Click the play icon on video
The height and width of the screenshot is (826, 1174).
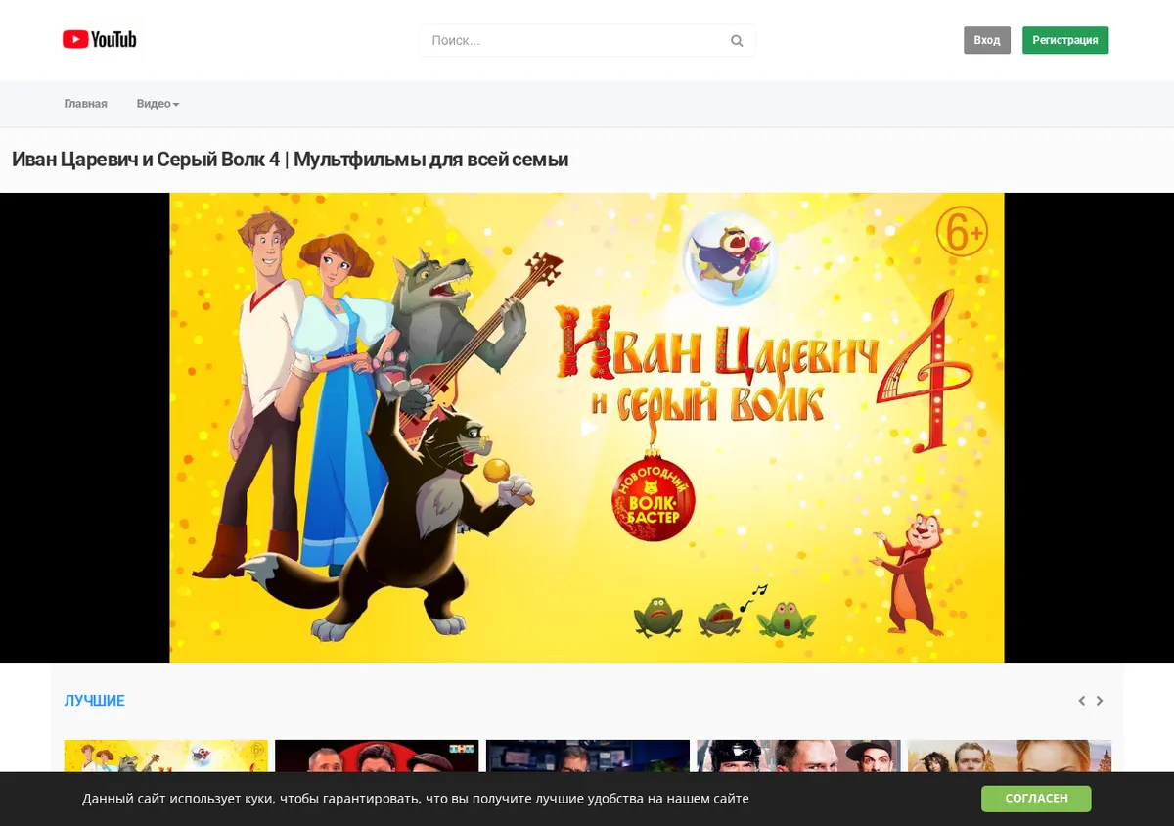(x=587, y=428)
